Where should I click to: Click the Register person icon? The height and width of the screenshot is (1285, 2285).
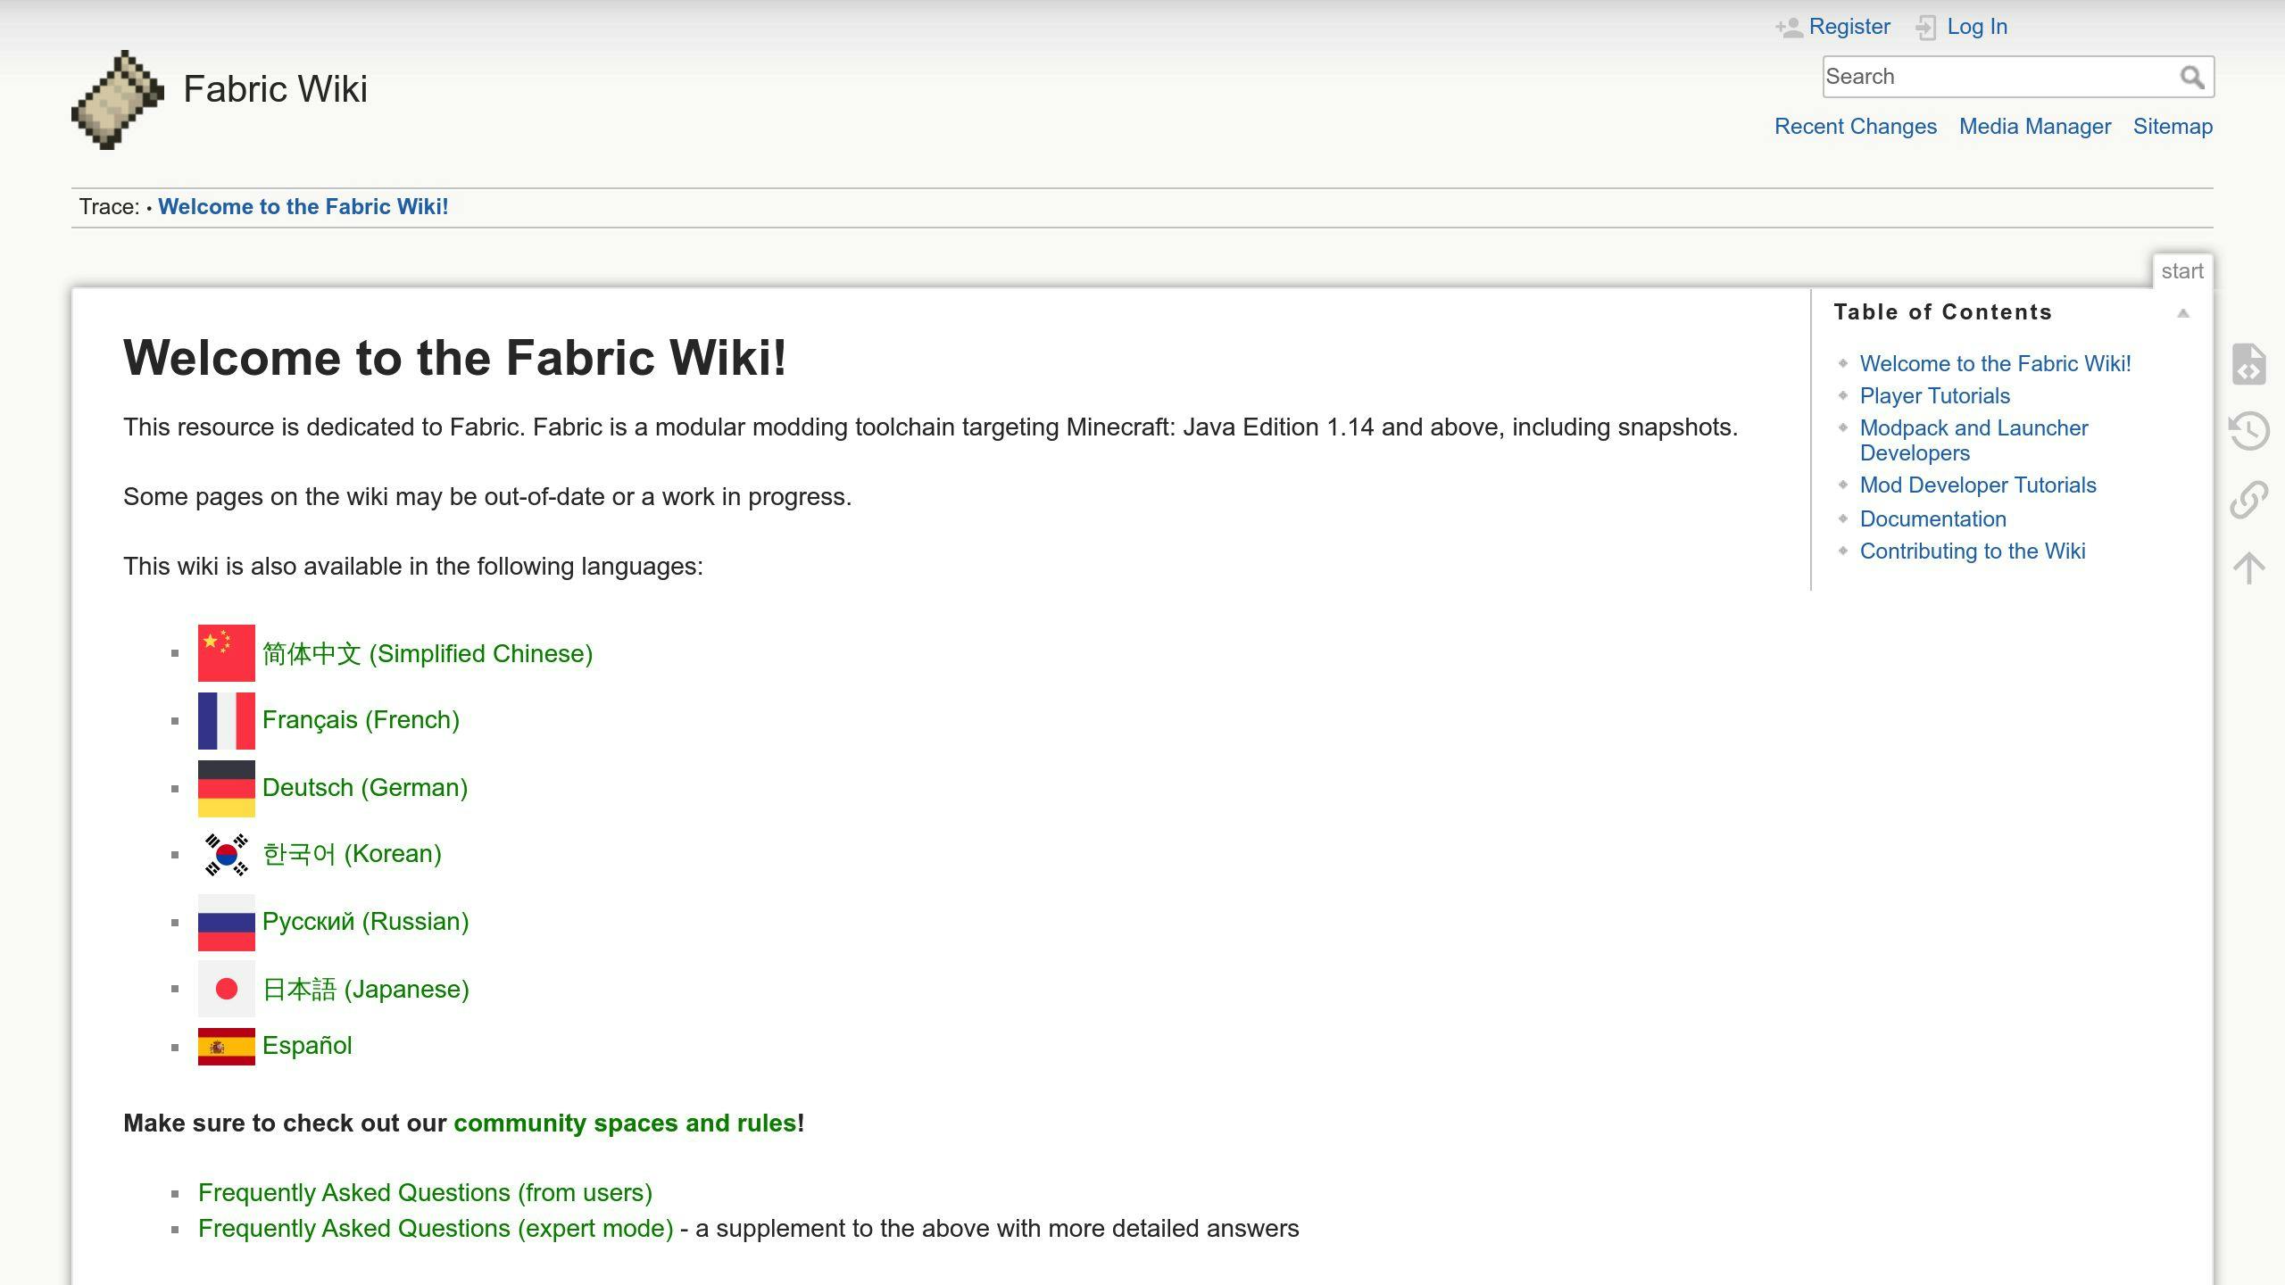tap(1789, 28)
